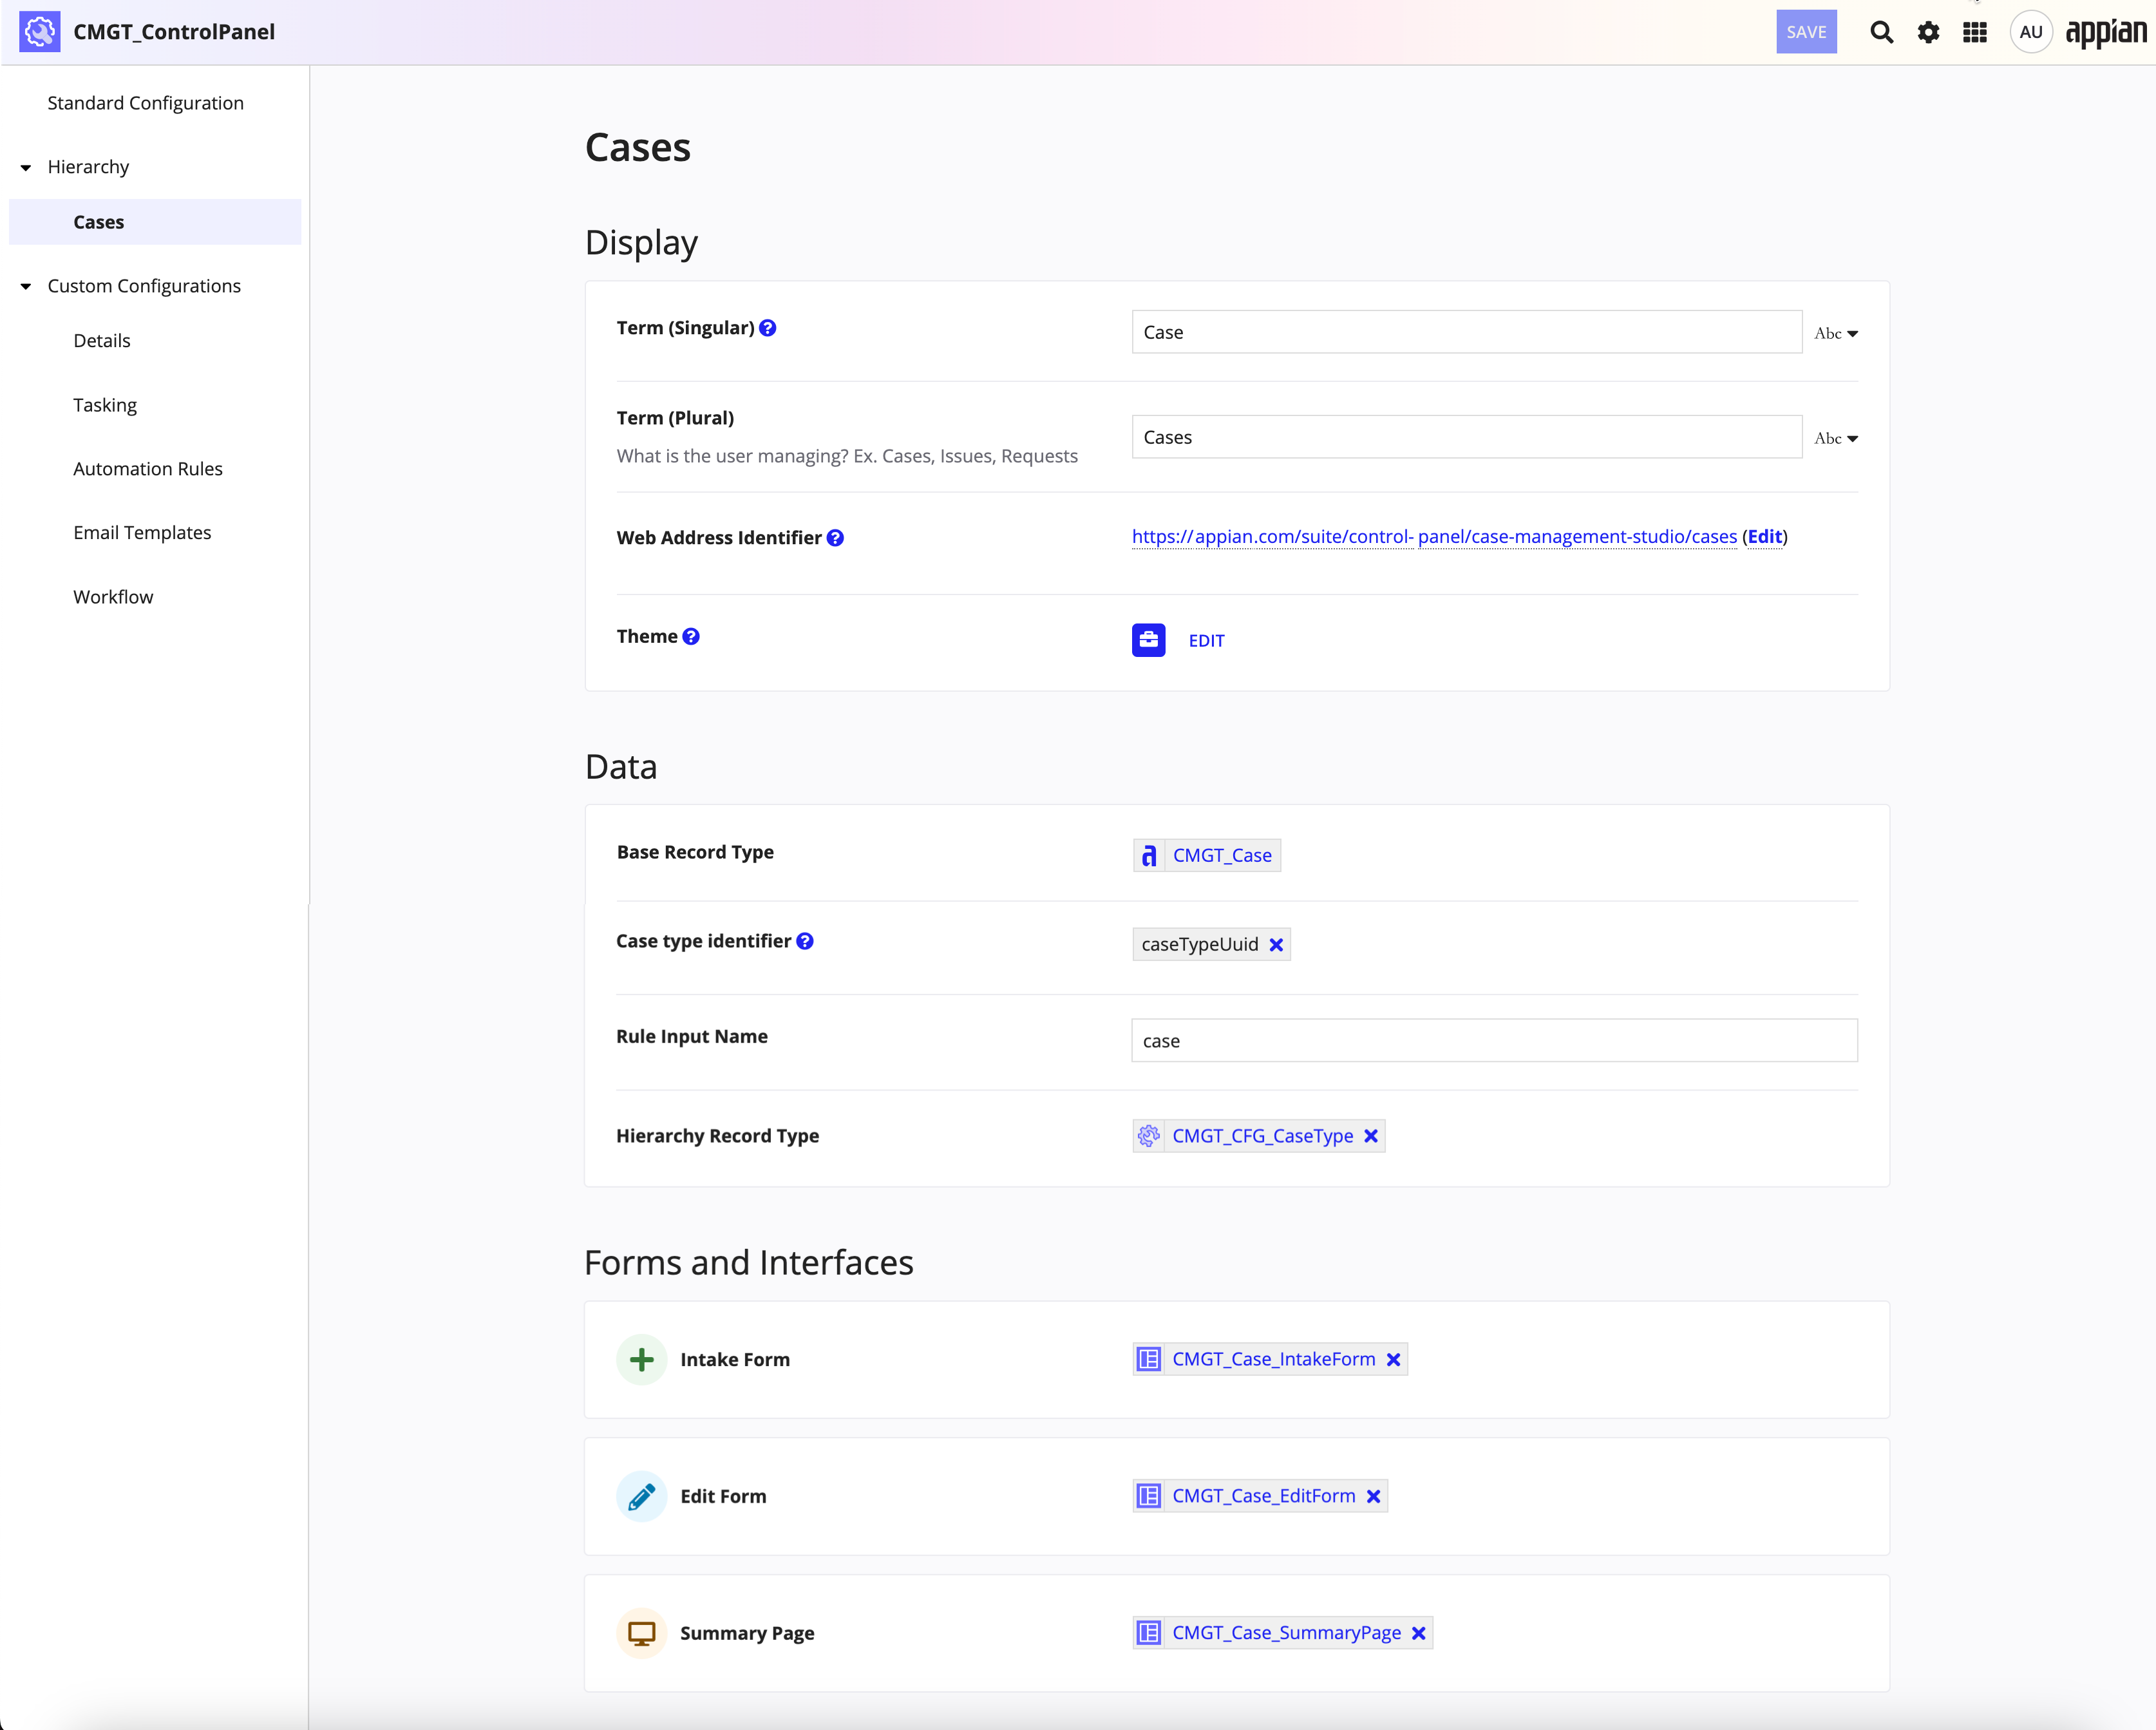
Task: Remove the CMGT_Case_SummaryPage interface
Action: (1418, 1634)
